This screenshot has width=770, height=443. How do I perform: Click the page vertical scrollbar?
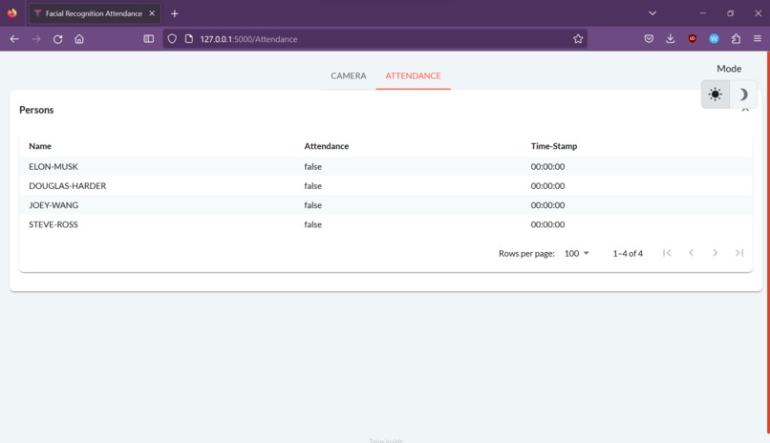(x=767, y=241)
